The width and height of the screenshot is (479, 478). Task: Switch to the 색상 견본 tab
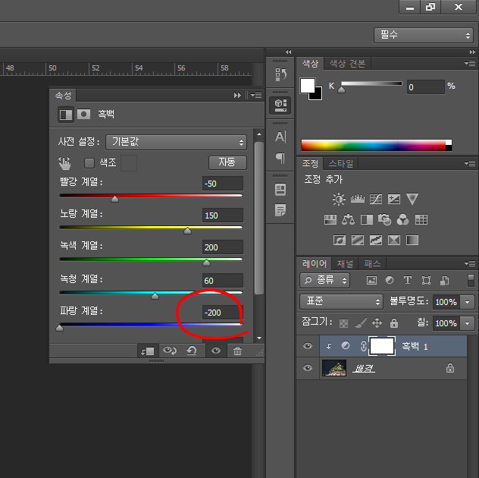pyautogui.click(x=347, y=64)
